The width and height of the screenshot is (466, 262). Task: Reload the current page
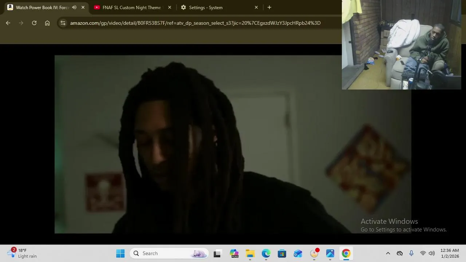click(x=34, y=23)
